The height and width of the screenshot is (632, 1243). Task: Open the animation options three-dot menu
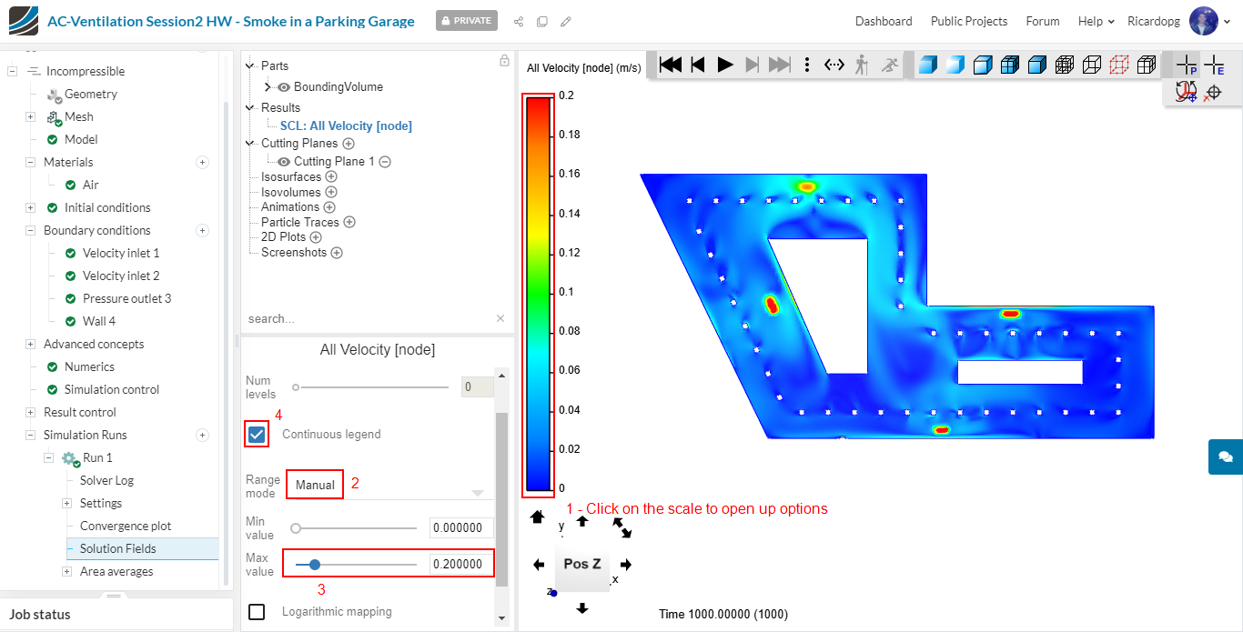pos(807,65)
